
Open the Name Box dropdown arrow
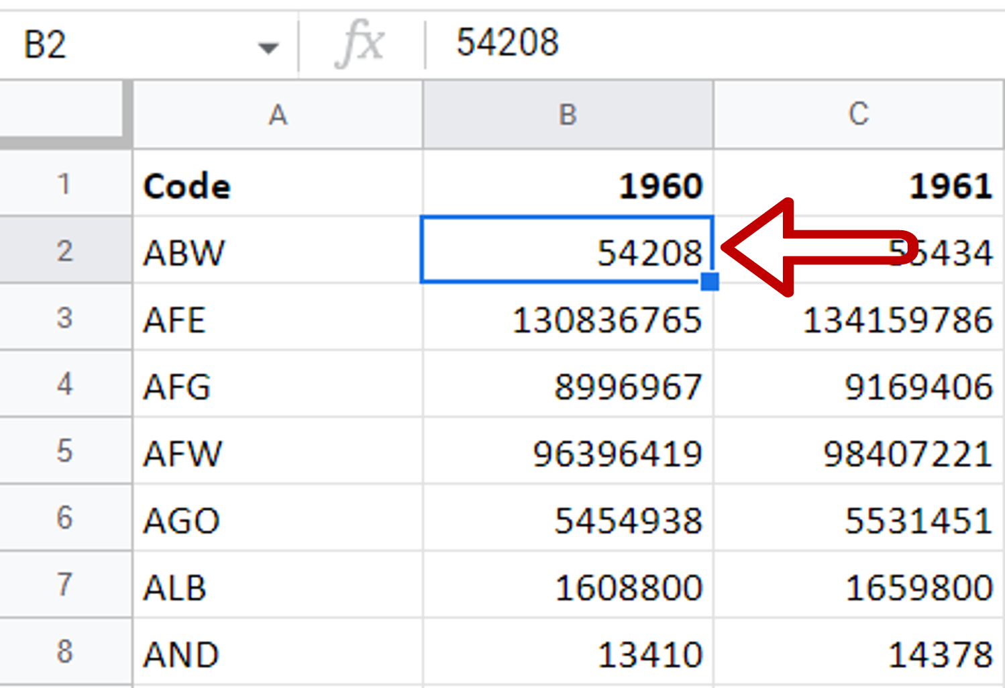coord(268,46)
